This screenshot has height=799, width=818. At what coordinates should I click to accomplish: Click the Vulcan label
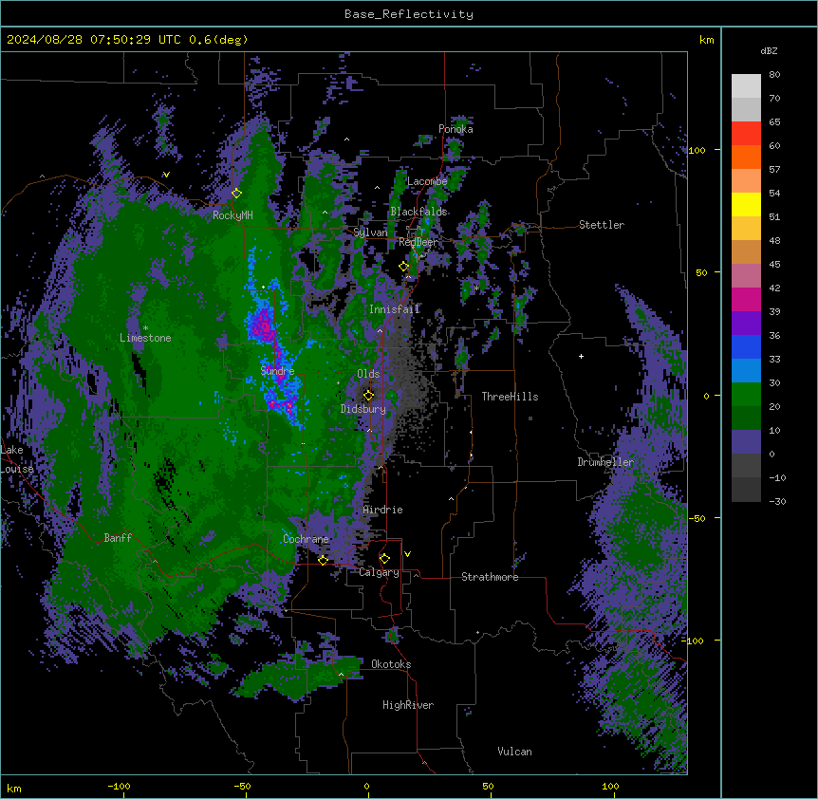[x=514, y=752]
